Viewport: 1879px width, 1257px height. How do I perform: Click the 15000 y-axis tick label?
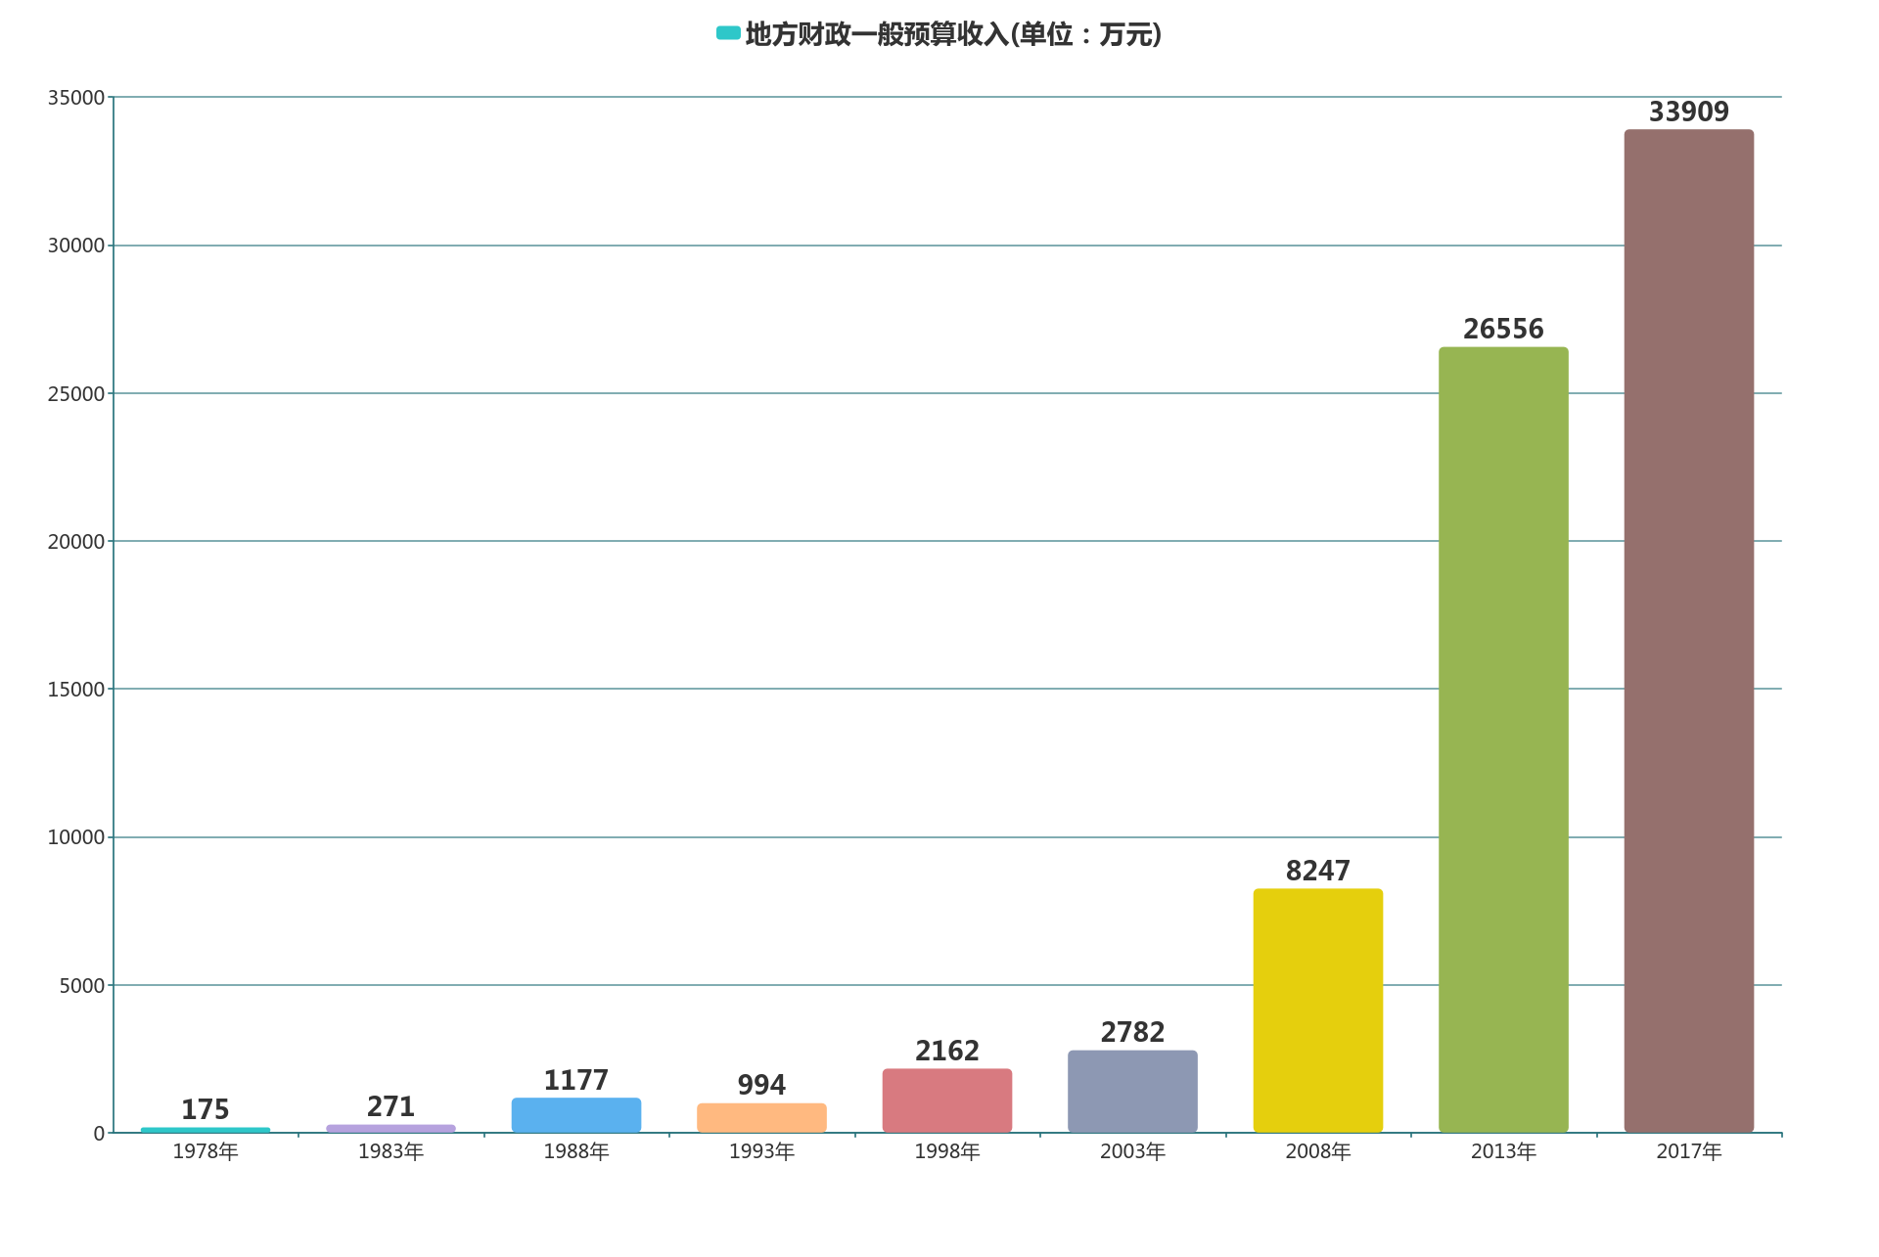[x=76, y=690]
